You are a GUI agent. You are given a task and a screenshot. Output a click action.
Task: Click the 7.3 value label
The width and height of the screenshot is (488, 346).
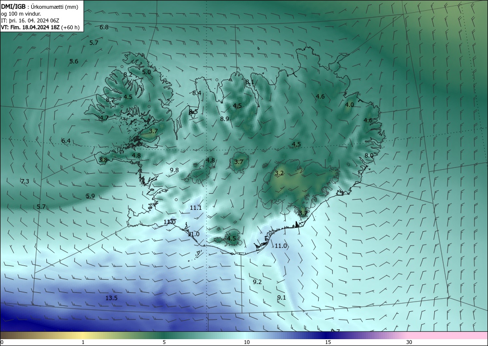point(25,182)
